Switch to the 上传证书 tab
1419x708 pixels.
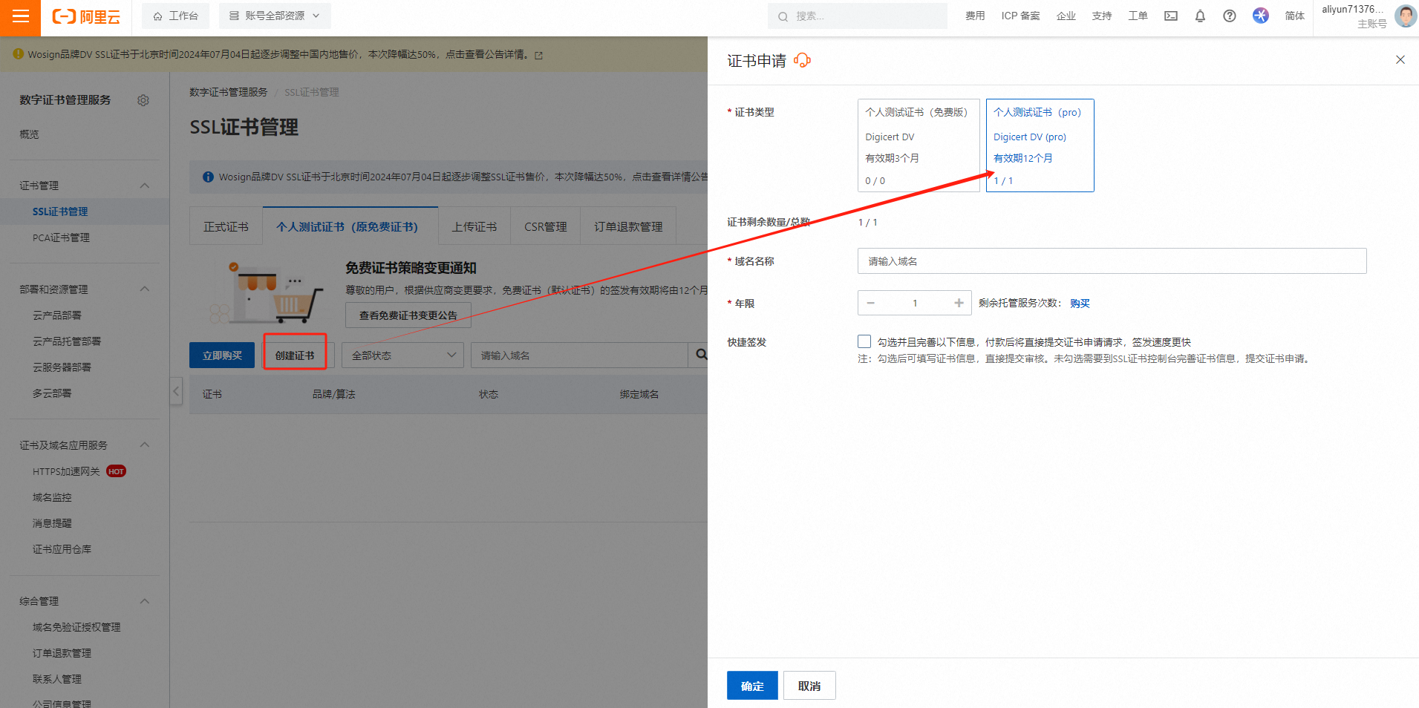(x=474, y=226)
